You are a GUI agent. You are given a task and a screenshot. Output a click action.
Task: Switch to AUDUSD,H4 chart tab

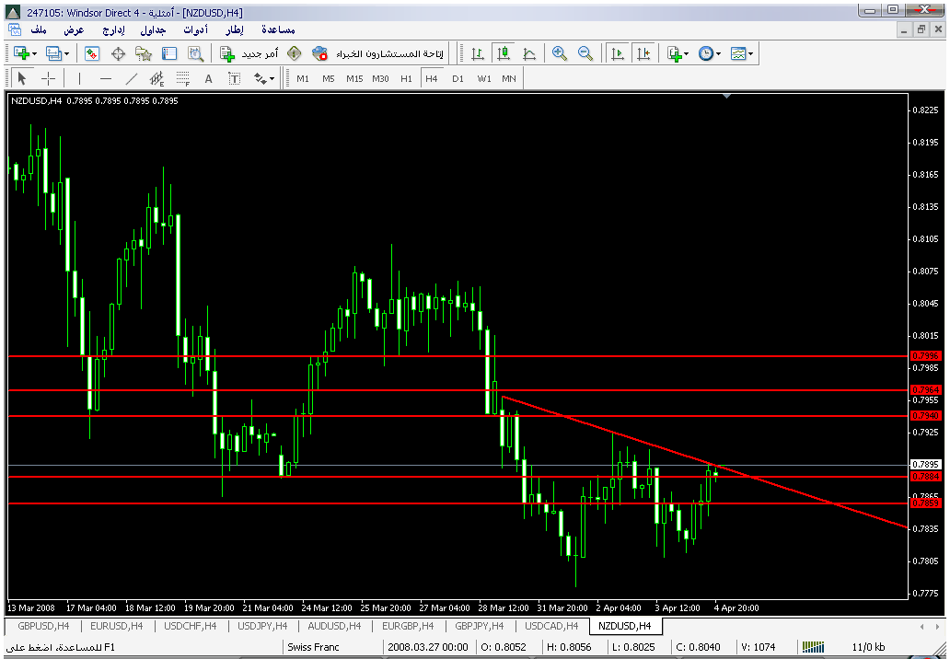point(334,626)
